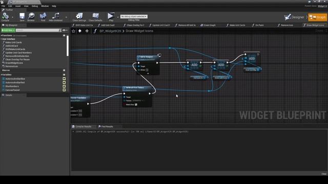Click the Widget UI parent class link
The image size is (328, 184).
point(322,6)
